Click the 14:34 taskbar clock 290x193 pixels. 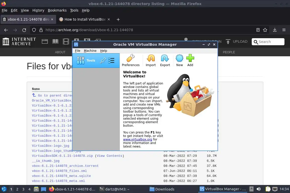pos(284,189)
